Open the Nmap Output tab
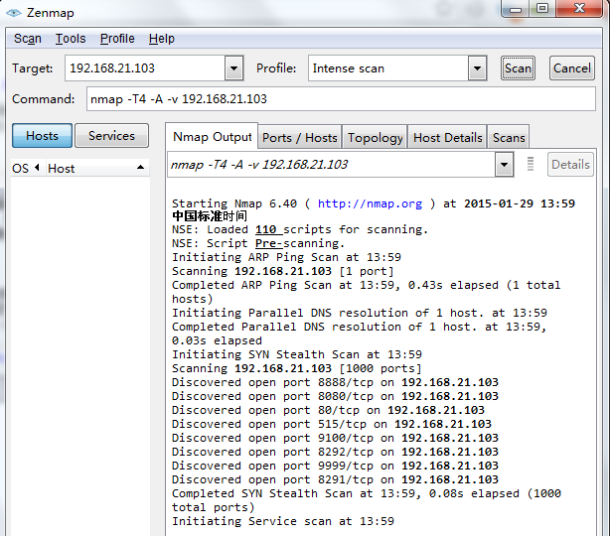 tap(212, 137)
